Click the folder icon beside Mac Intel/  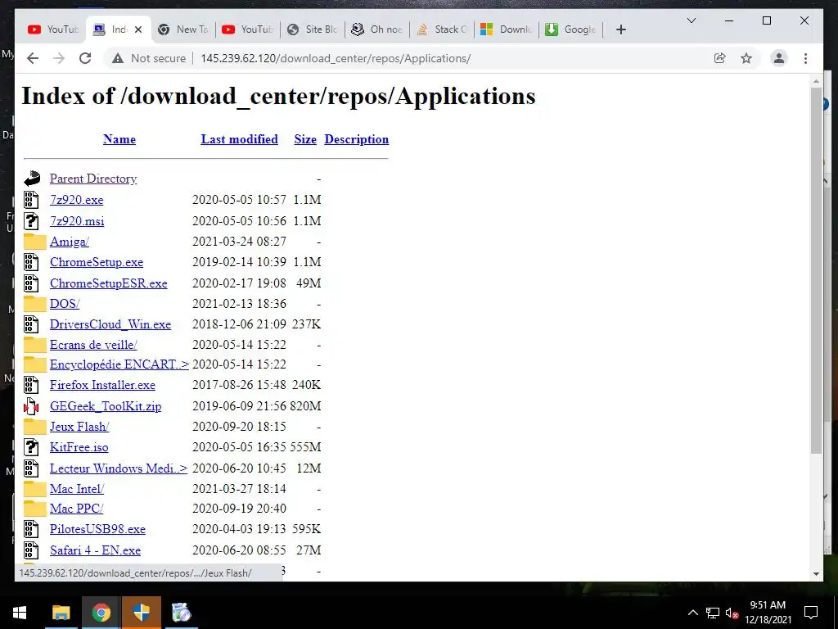(x=34, y=488)
